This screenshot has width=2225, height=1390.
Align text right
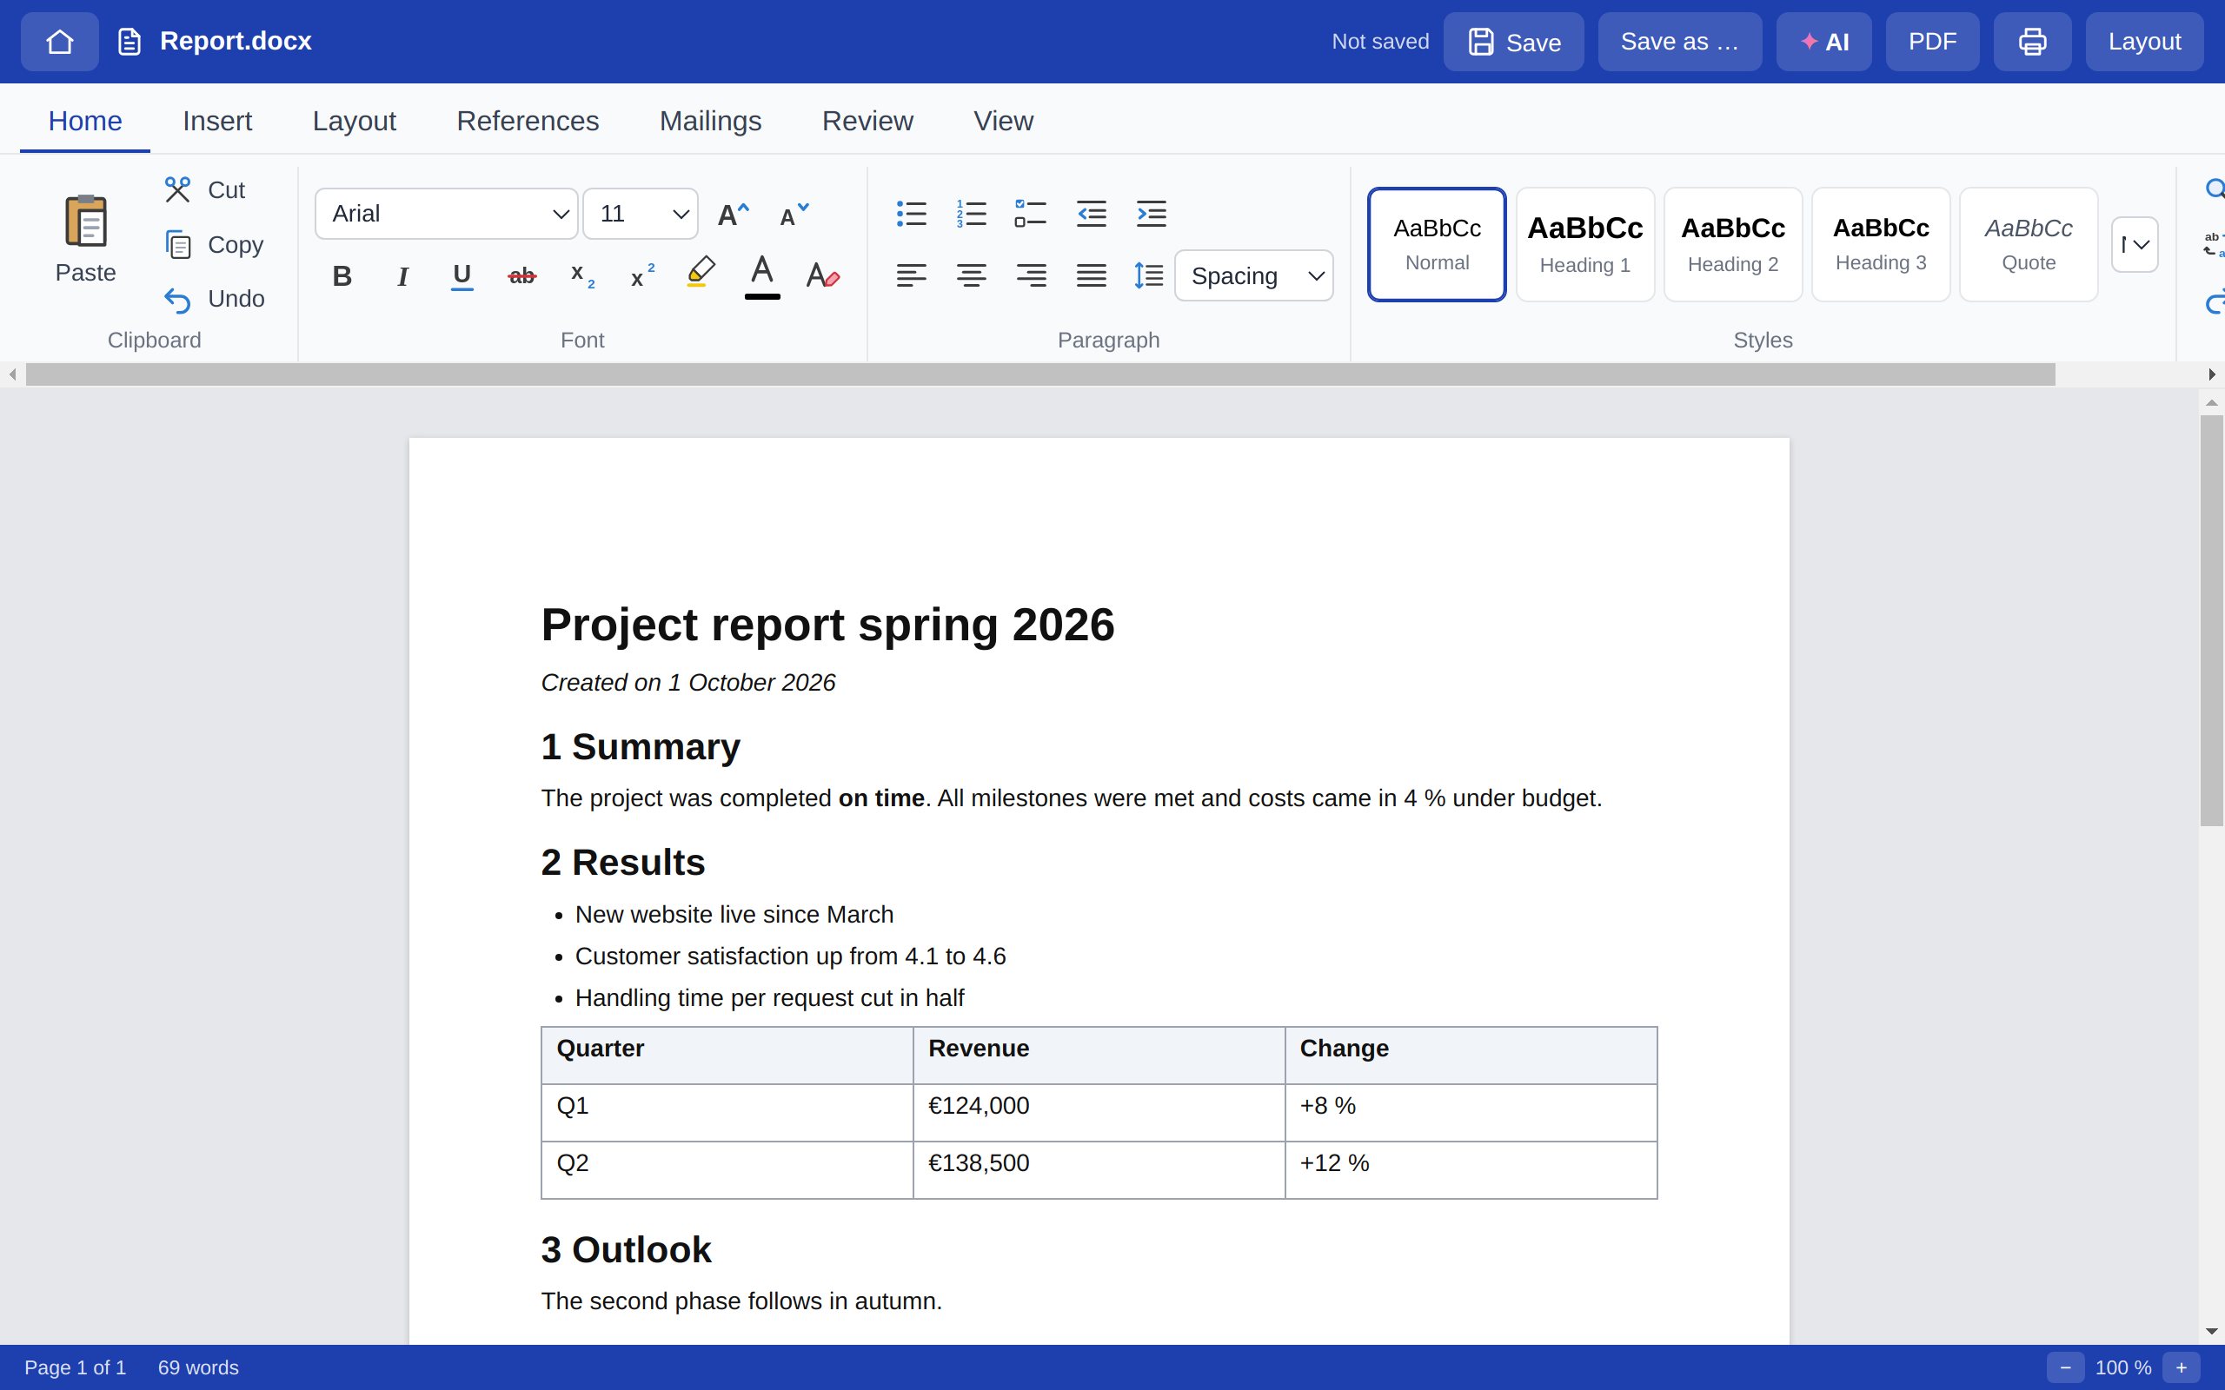click(x=1031, y=275)
